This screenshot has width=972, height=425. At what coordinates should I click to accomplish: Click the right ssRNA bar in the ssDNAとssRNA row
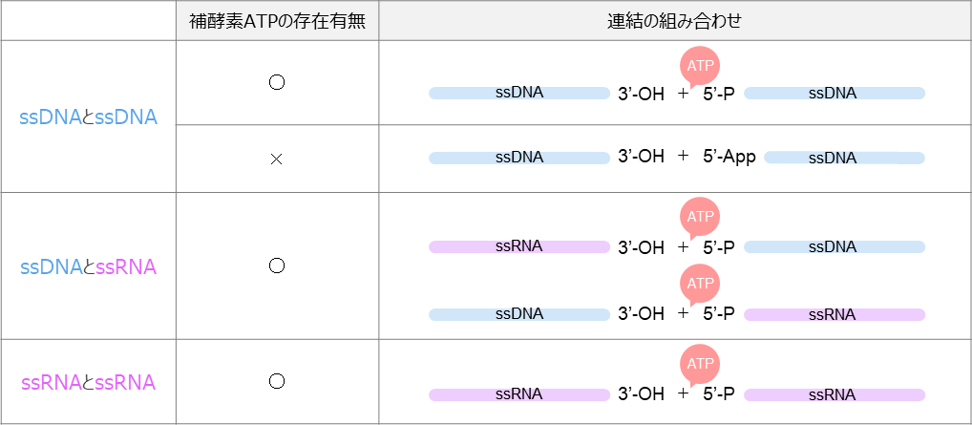click(x=835, y=314)
